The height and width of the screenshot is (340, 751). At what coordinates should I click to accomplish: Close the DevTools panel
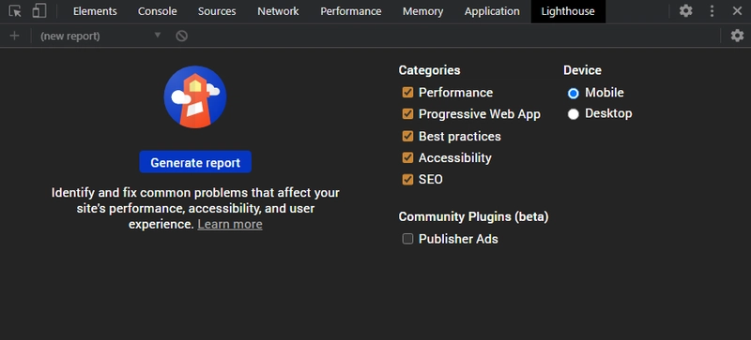click(x=737, y=11)
